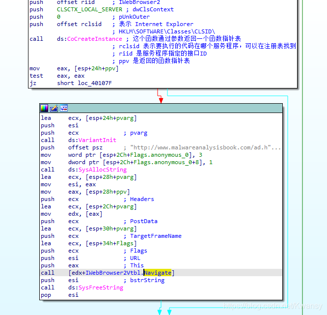Click the [esp+30h+pvarg] operand
327x315 pixels.
111,229
